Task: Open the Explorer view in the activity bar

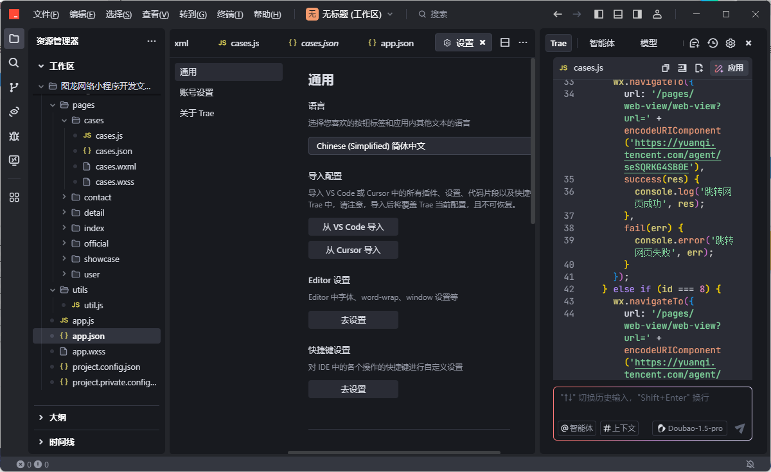Action: coord(14,39)
